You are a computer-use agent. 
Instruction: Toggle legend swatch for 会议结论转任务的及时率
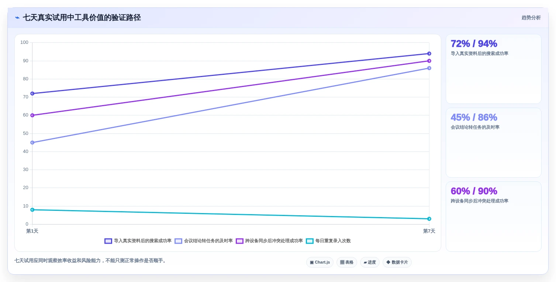pyautogui.click(x=178, y=241)
